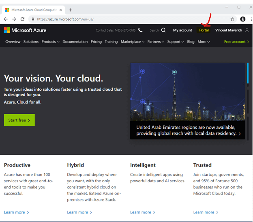253x222 pixels.
Task: Click the padlock site security icon
Action: [x=33, y=19]
